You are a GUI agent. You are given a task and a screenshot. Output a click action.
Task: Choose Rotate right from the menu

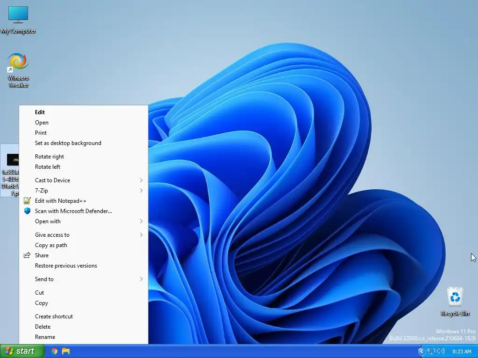coord(84,157)
